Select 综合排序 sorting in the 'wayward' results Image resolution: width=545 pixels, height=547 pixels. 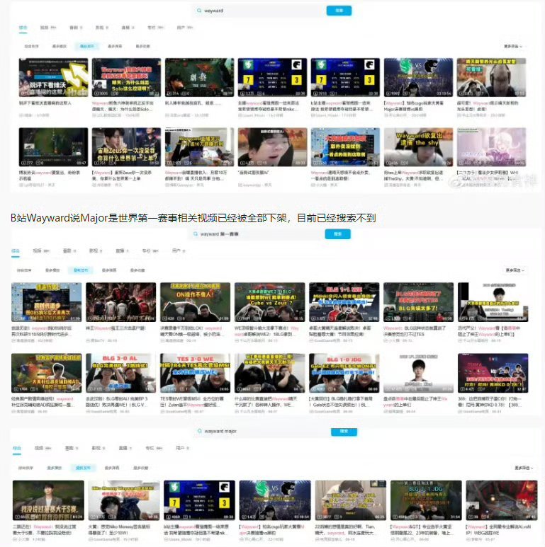[31, 47]
